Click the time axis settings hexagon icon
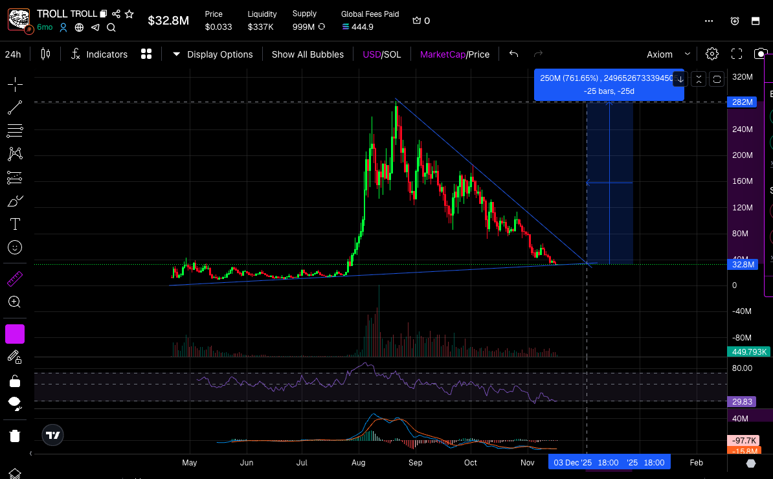 click(x=751, y=463)
